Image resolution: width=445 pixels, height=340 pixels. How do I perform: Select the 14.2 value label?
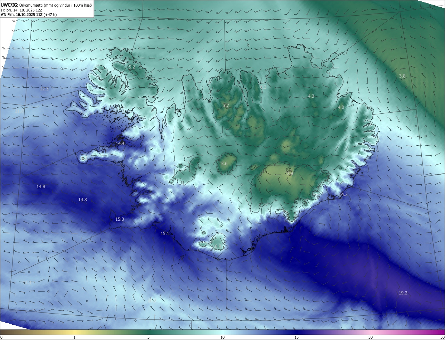coord(343,195)
